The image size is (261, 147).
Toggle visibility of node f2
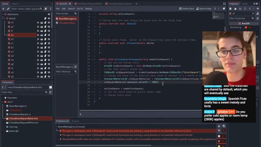[49, 68]
